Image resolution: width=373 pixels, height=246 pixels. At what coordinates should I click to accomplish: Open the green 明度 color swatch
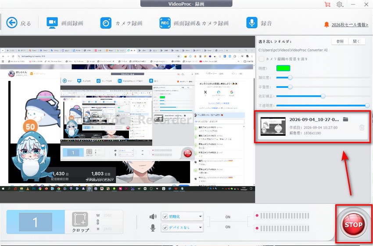[x=283, y=69]
